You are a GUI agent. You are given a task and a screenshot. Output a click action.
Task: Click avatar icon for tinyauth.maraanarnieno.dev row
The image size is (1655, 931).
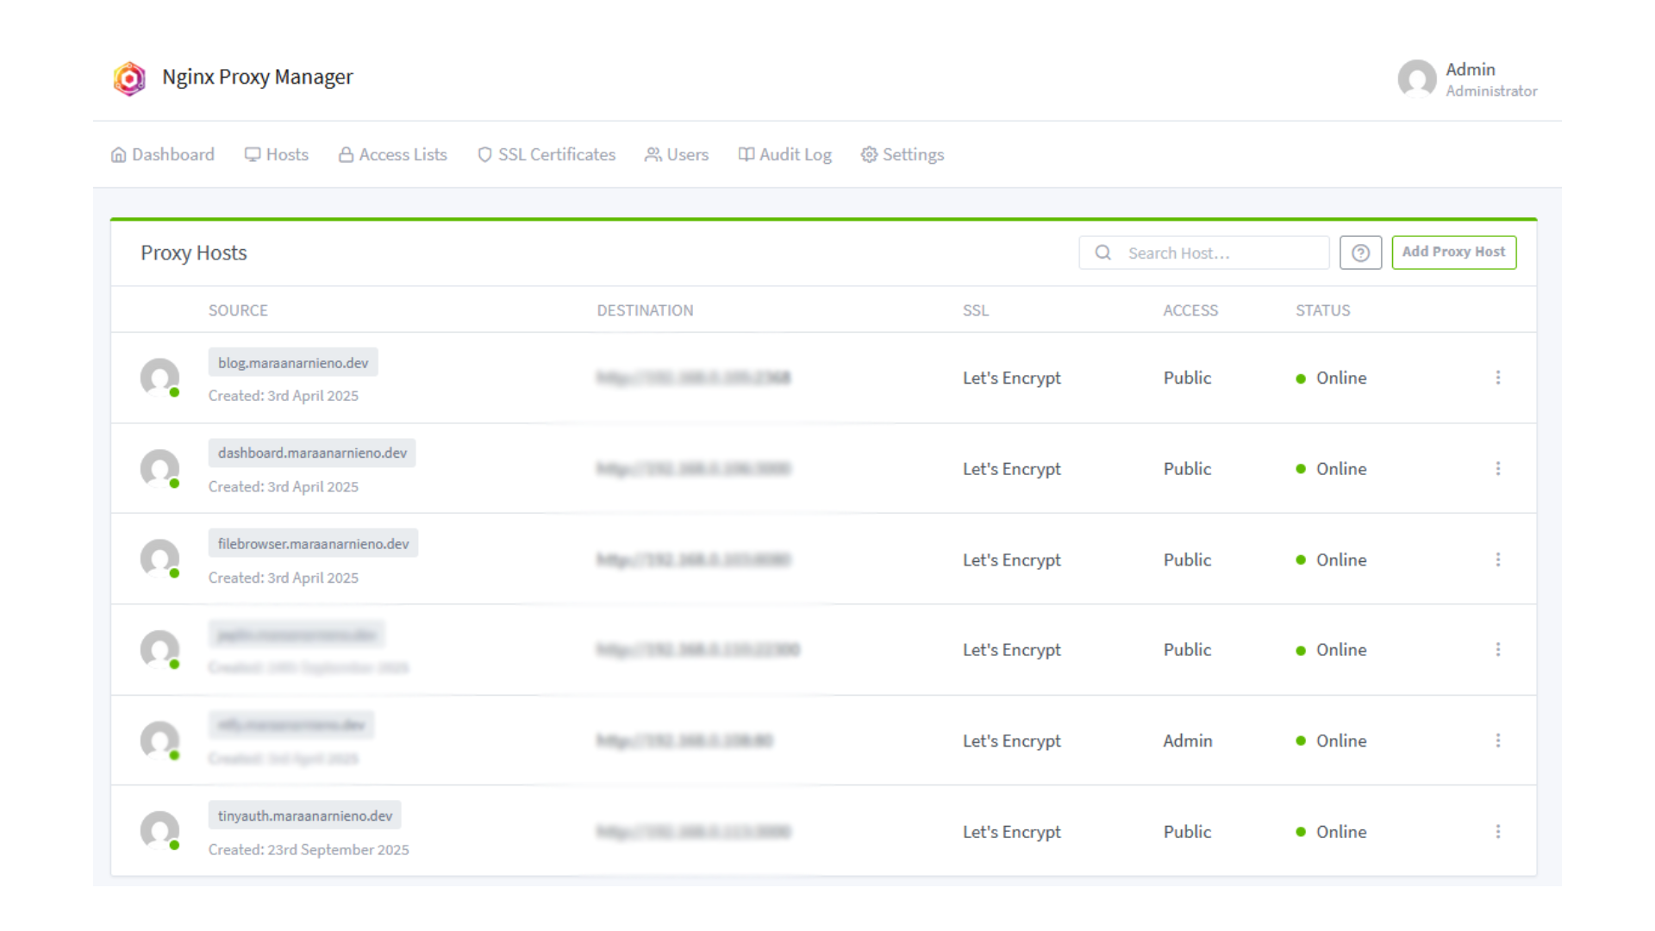point(159,831)
